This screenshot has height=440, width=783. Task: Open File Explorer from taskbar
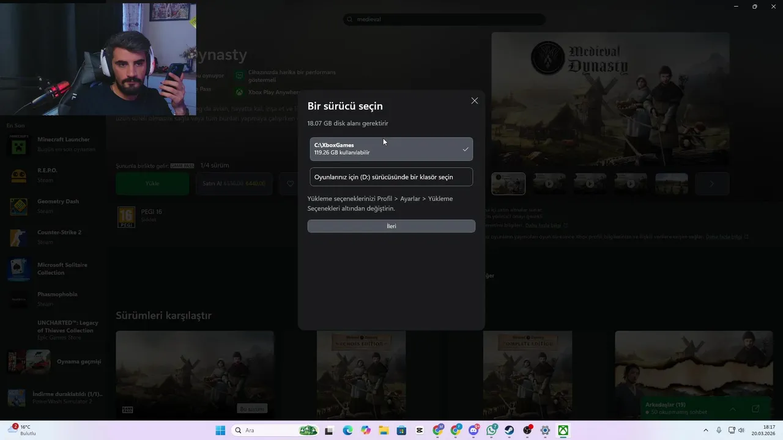click(x=384, y=430)
